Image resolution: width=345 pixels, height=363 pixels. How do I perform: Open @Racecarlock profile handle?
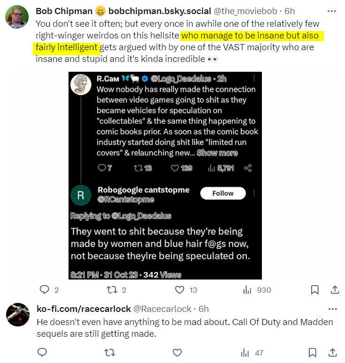[163, 309]
